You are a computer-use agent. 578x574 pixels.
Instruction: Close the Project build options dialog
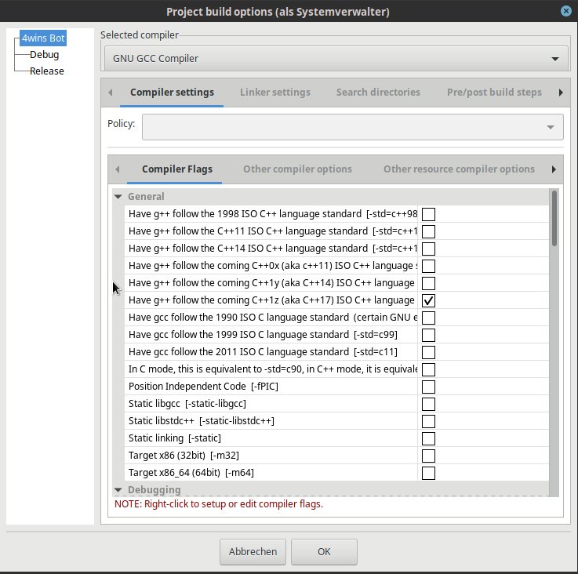point(566,11)
